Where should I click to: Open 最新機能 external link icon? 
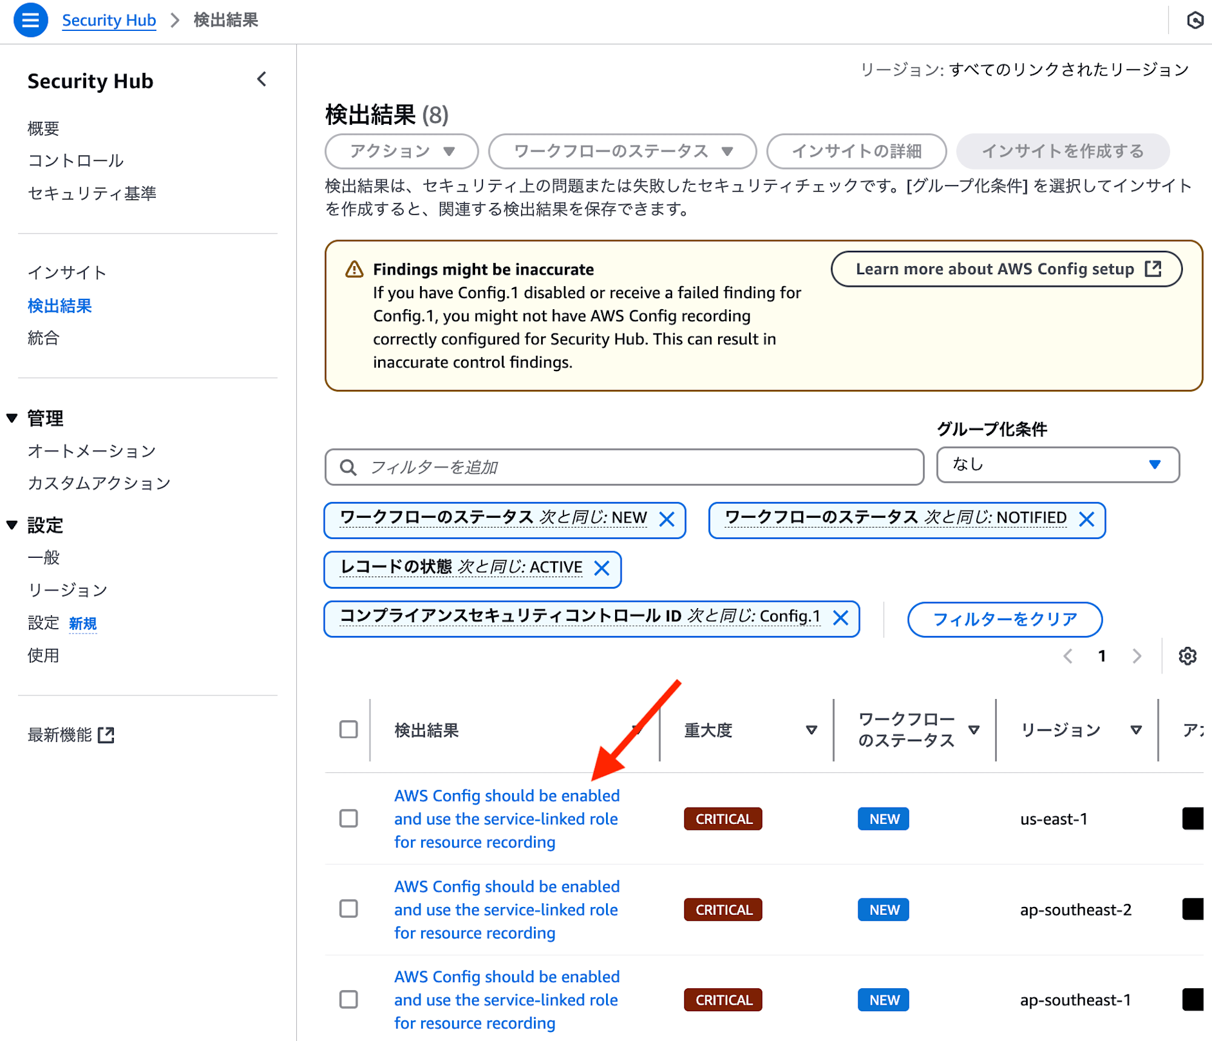106,735
